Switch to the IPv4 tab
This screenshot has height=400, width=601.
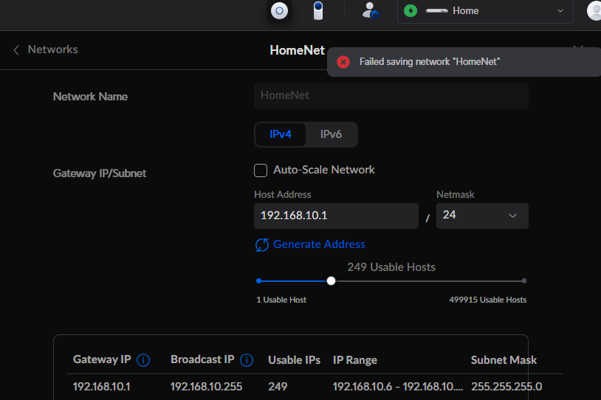click(281, 134)
